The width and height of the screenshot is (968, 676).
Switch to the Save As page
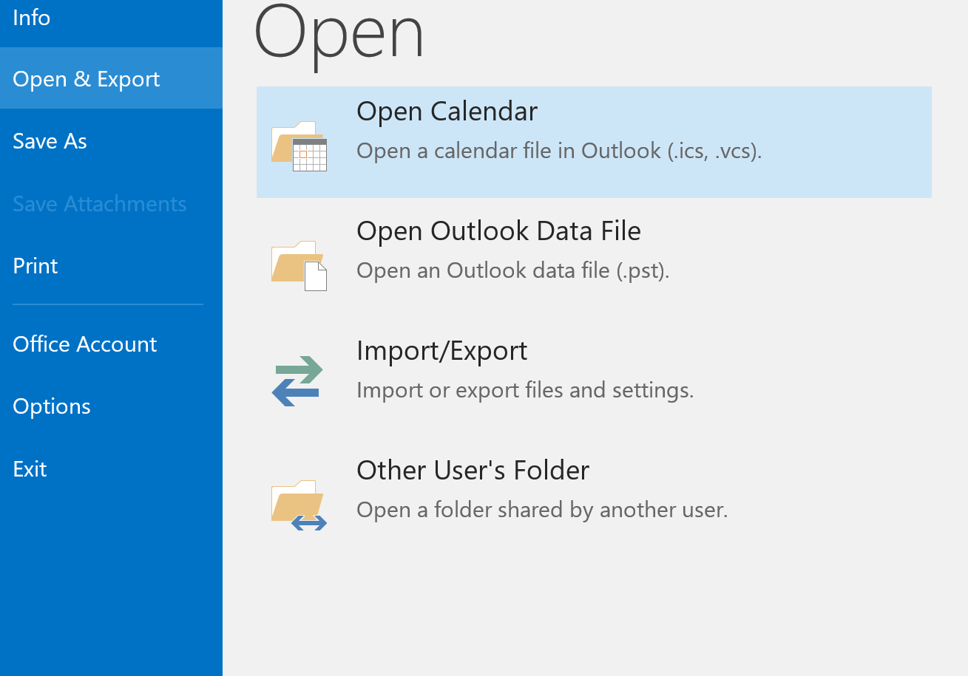[50, 140]
